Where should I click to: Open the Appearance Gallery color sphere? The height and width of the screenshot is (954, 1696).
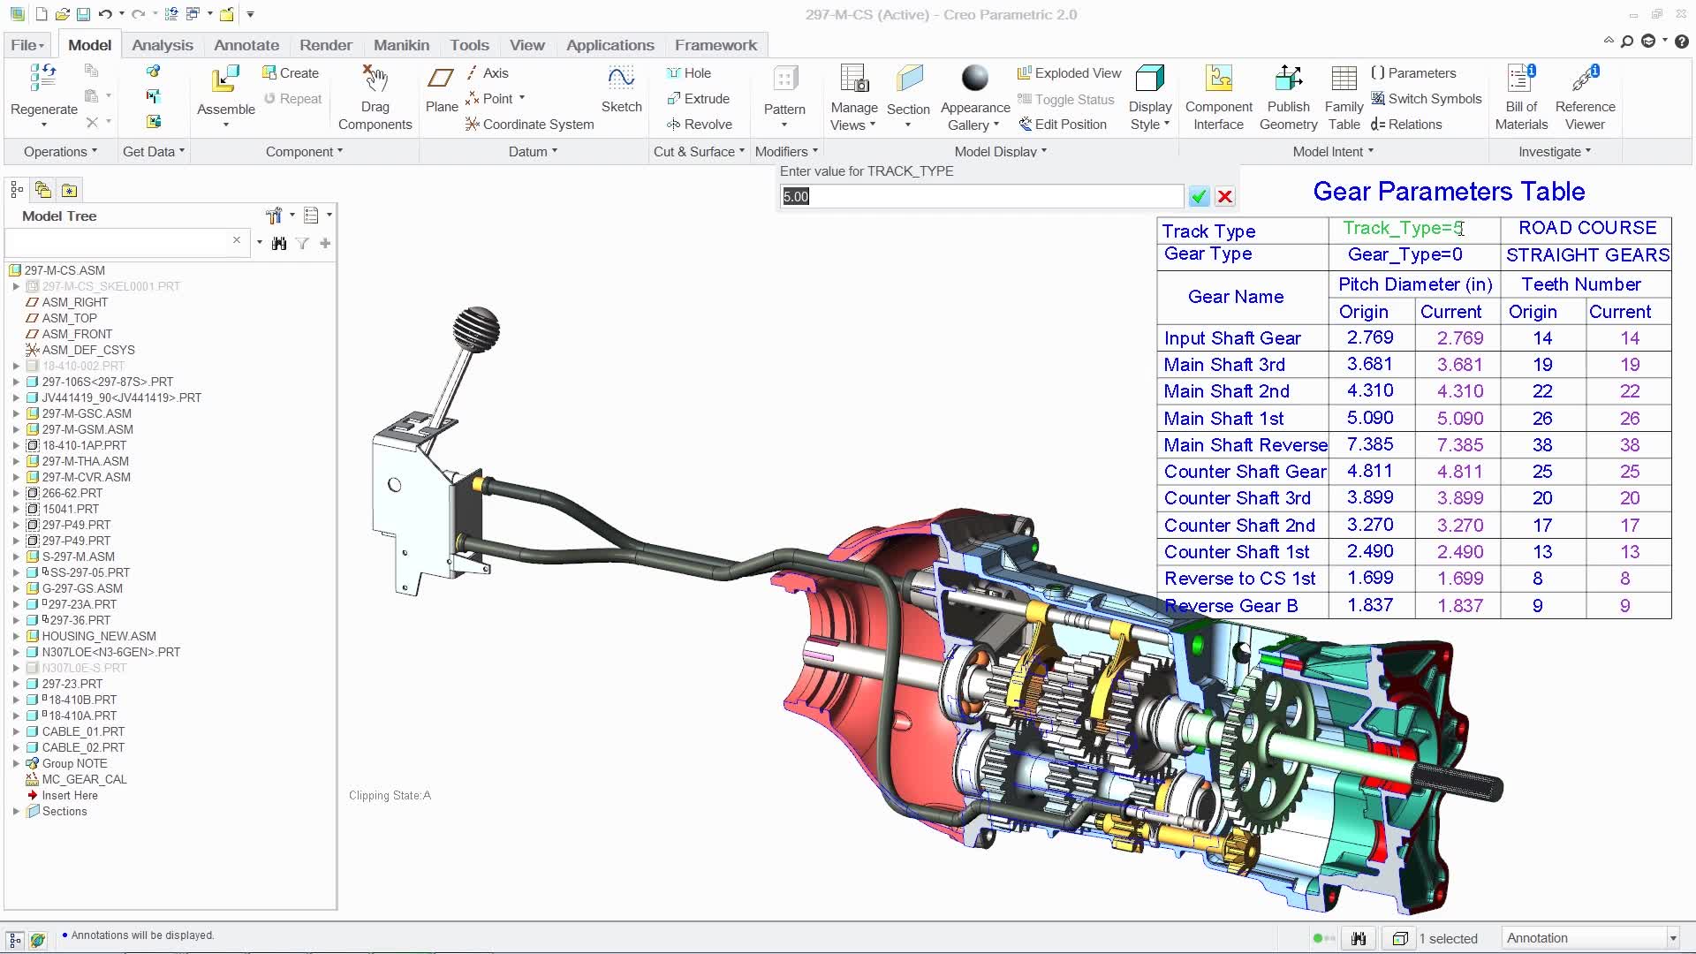coord(974,78)
